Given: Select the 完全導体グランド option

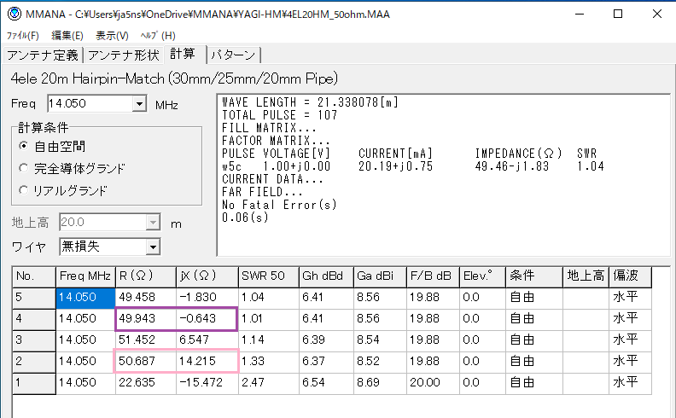Looking at the screenshot, I should 24,168.
